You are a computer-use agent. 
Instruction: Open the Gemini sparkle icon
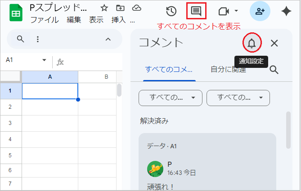286,12
